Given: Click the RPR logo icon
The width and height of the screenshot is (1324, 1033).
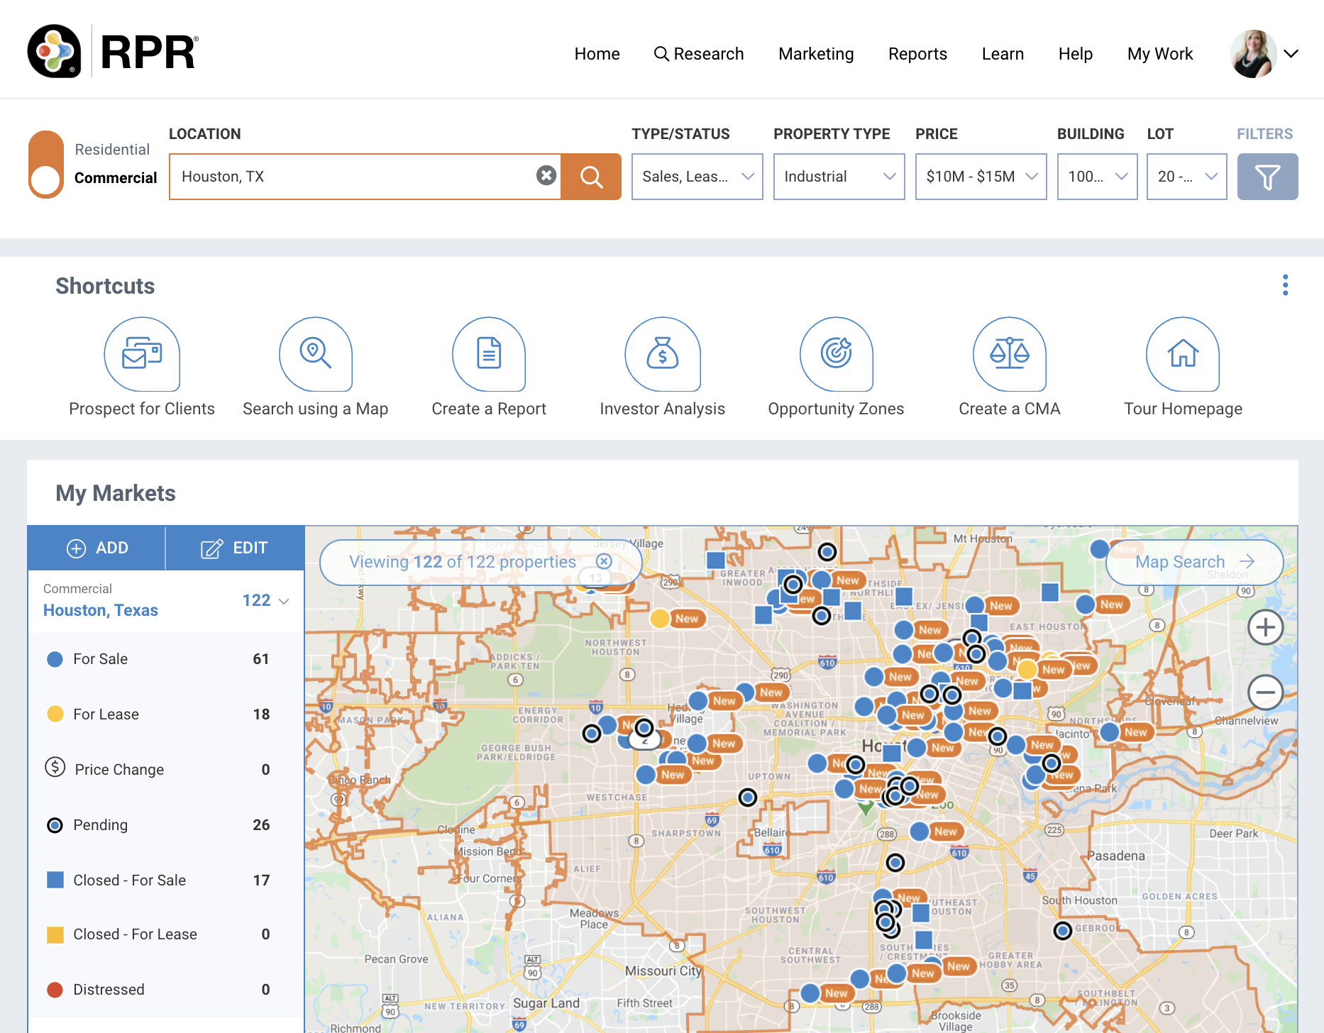Looking at the screenshot, I should click(54, 51).
